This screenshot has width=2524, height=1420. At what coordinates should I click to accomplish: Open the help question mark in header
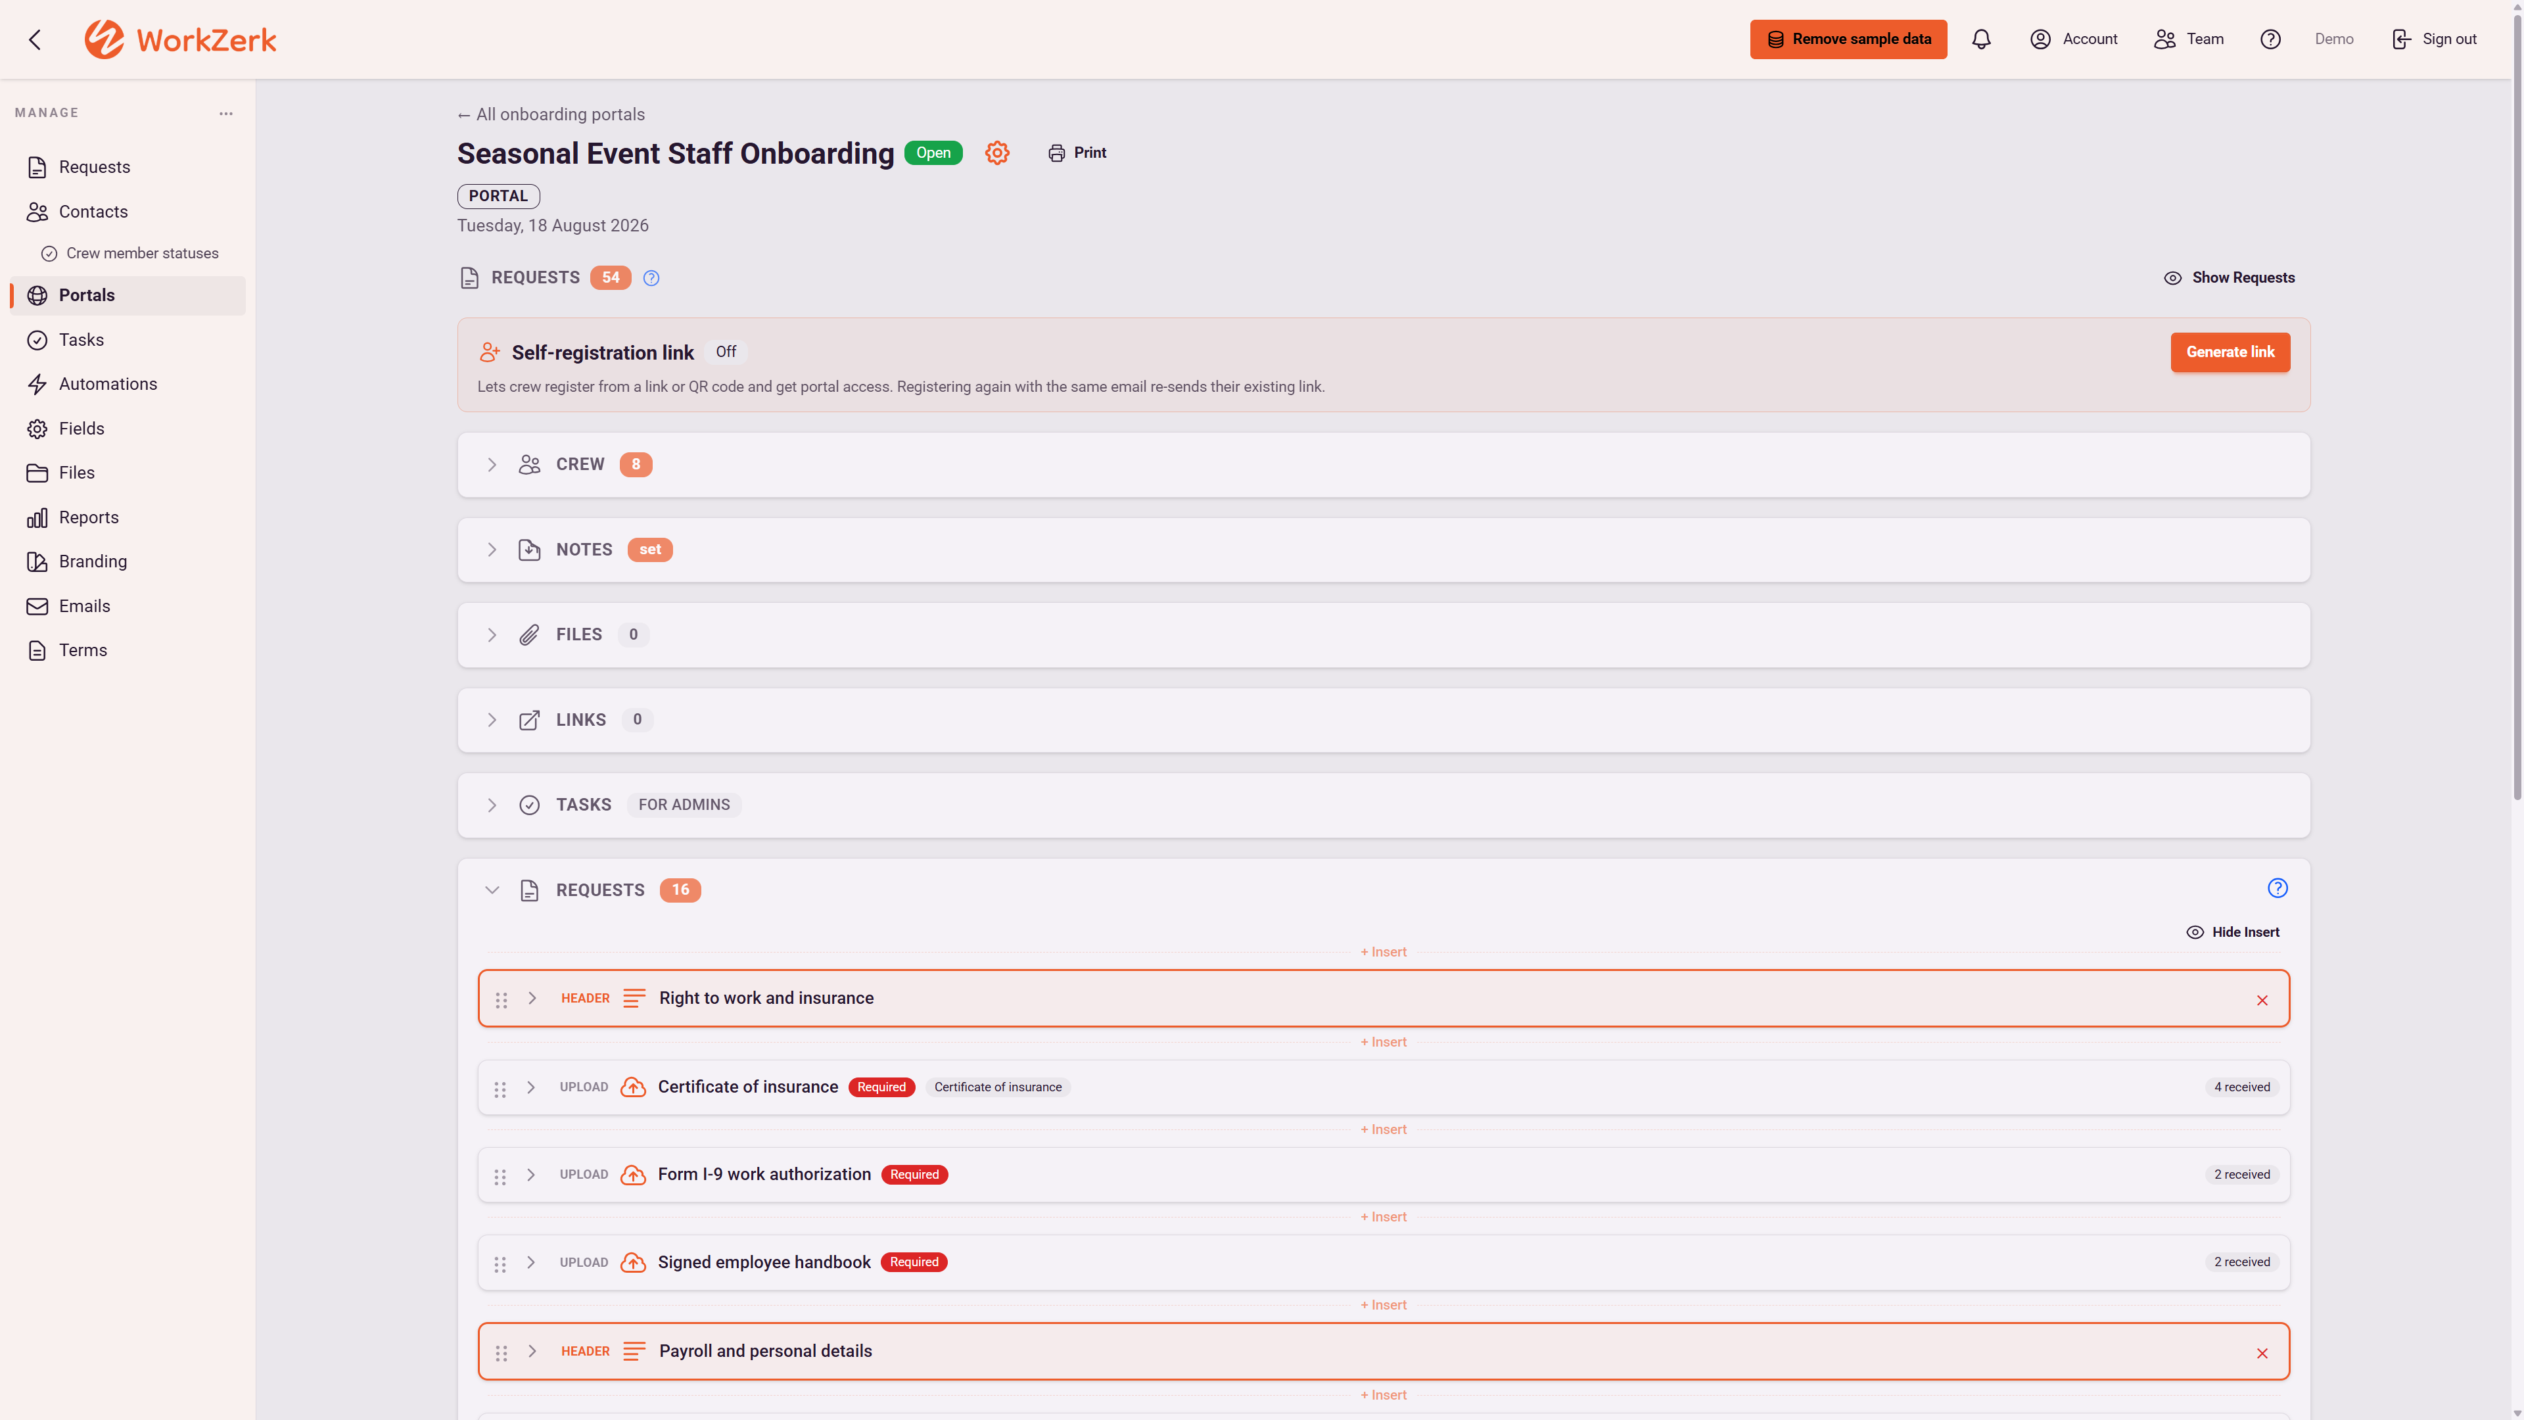tap(2270, 39)
